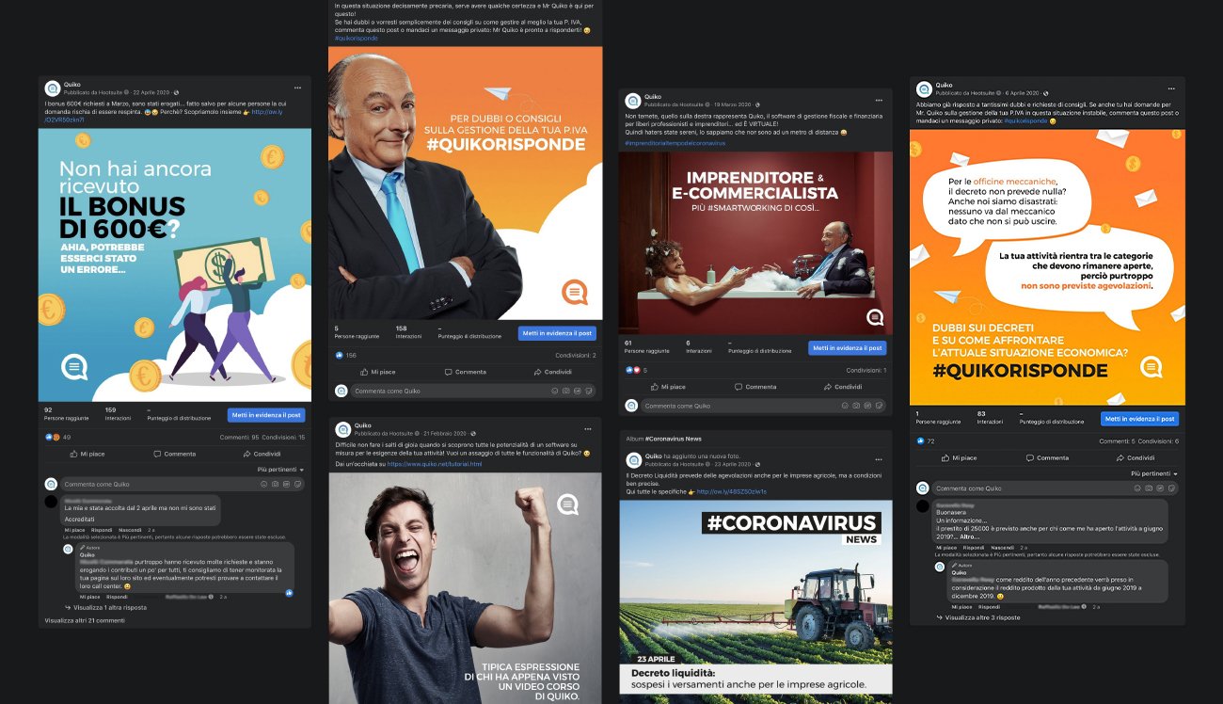Click Condividi under the 6 Aprile decreti post
This screenshot has width=1223, height=704.
[x=1134, y=457]
